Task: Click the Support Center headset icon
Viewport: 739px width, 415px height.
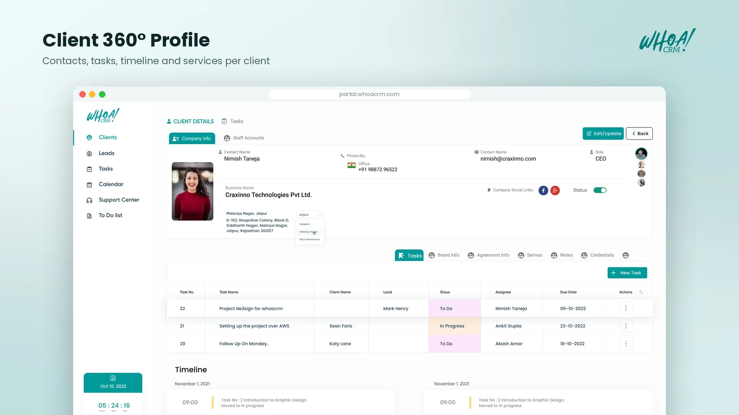Action: tap(89, 200)
